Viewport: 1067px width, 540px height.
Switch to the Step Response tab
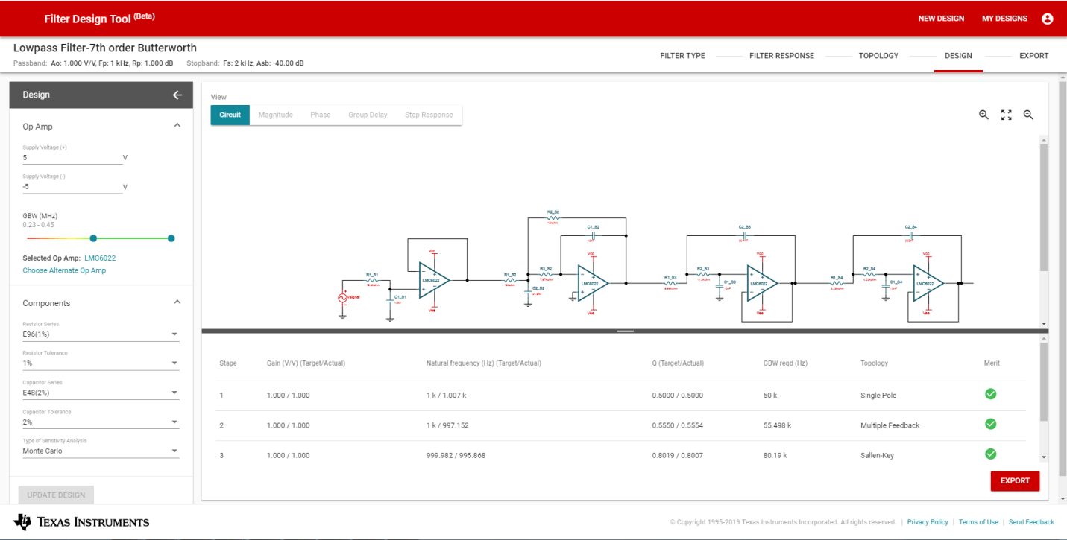pos(429,115)
